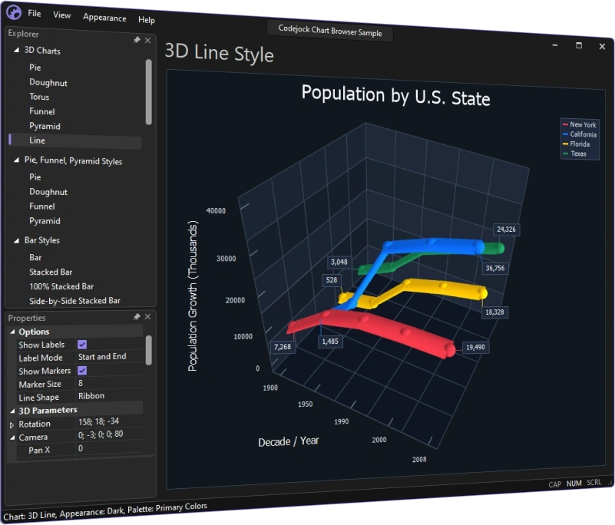Open the File menu
This screenshot has height=525, width=615.
coord(34,13)
